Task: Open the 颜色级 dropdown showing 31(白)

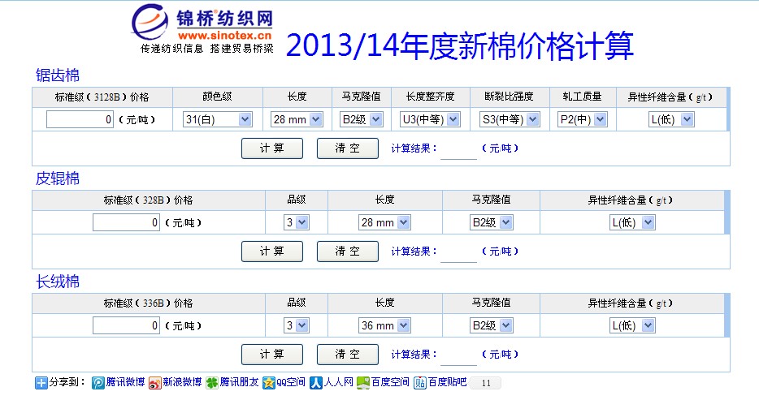Action: (217, 119)
